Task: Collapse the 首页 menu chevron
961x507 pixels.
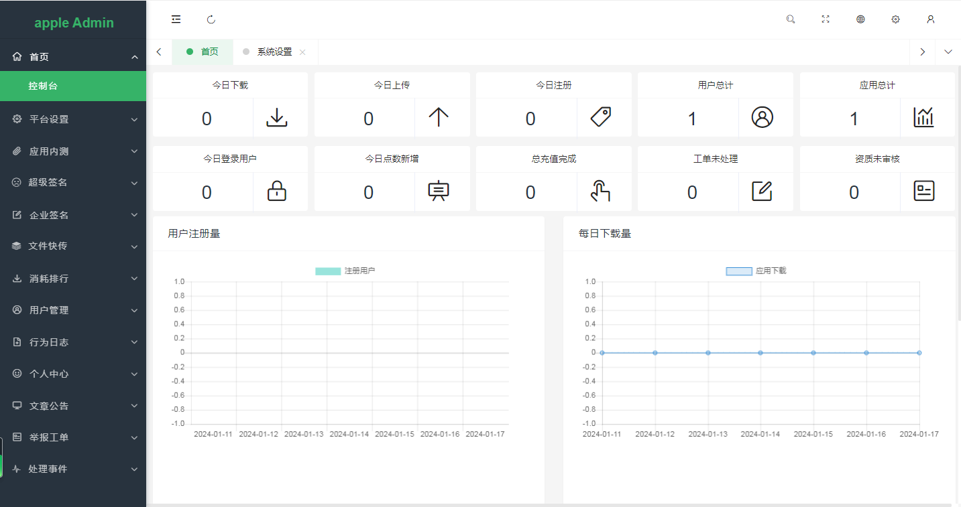Action: pos(134,57)
